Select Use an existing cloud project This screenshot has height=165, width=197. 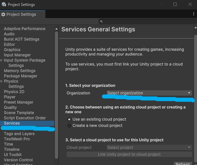(69, 119)
